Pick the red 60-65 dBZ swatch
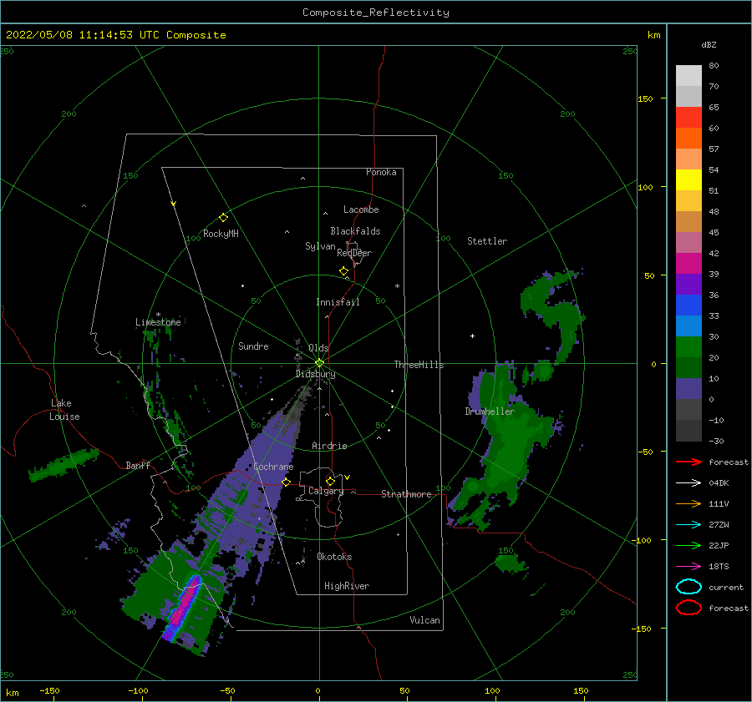Image resolution: width=752 pixels, height=702 pixels. point(688,118)
